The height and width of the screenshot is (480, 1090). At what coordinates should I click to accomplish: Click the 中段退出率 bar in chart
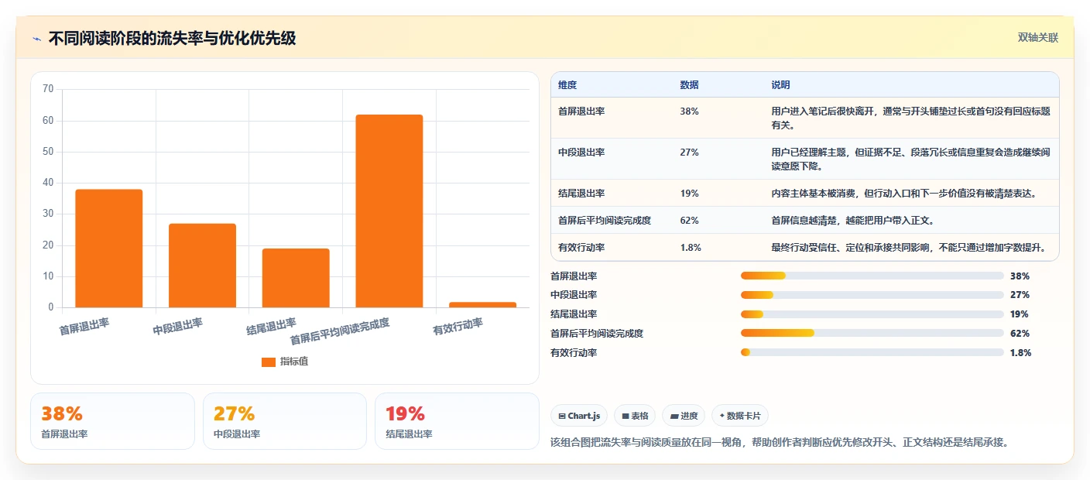[x=202, y=266]
